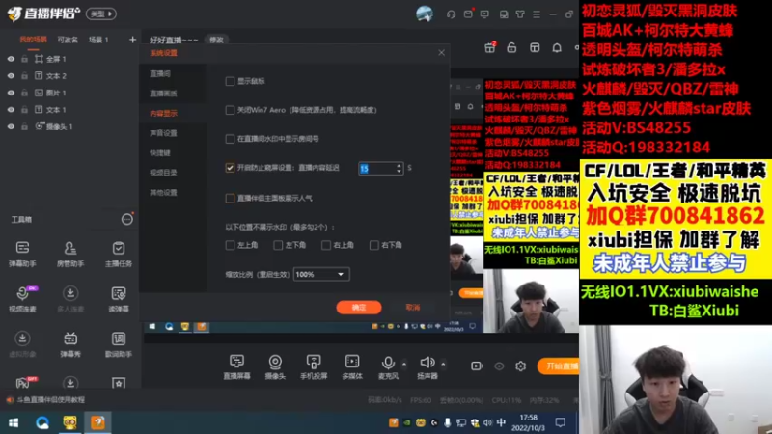Open the 视频连麦 tool

(22, 299)
